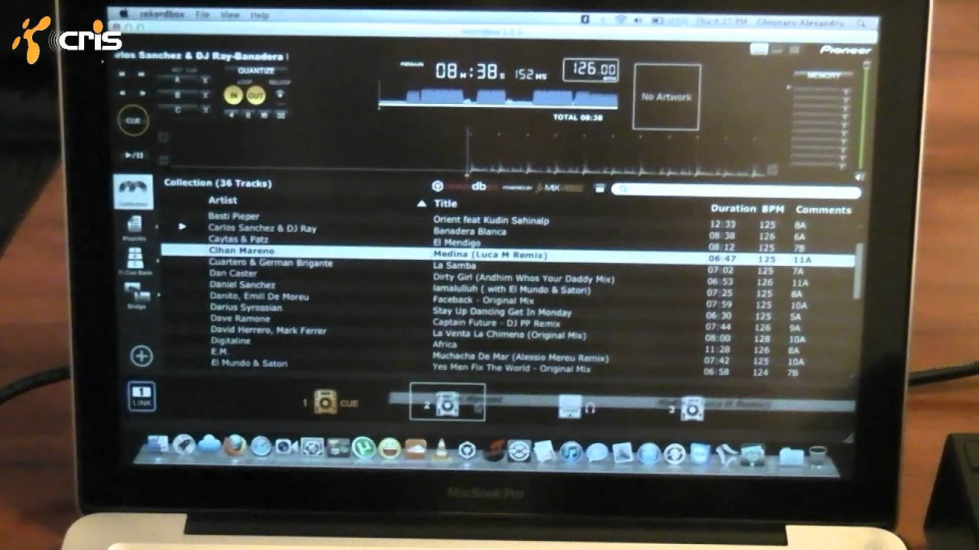Select the 4-beat auto loop
Screen dimensions: 979x550
coord(231,115)
